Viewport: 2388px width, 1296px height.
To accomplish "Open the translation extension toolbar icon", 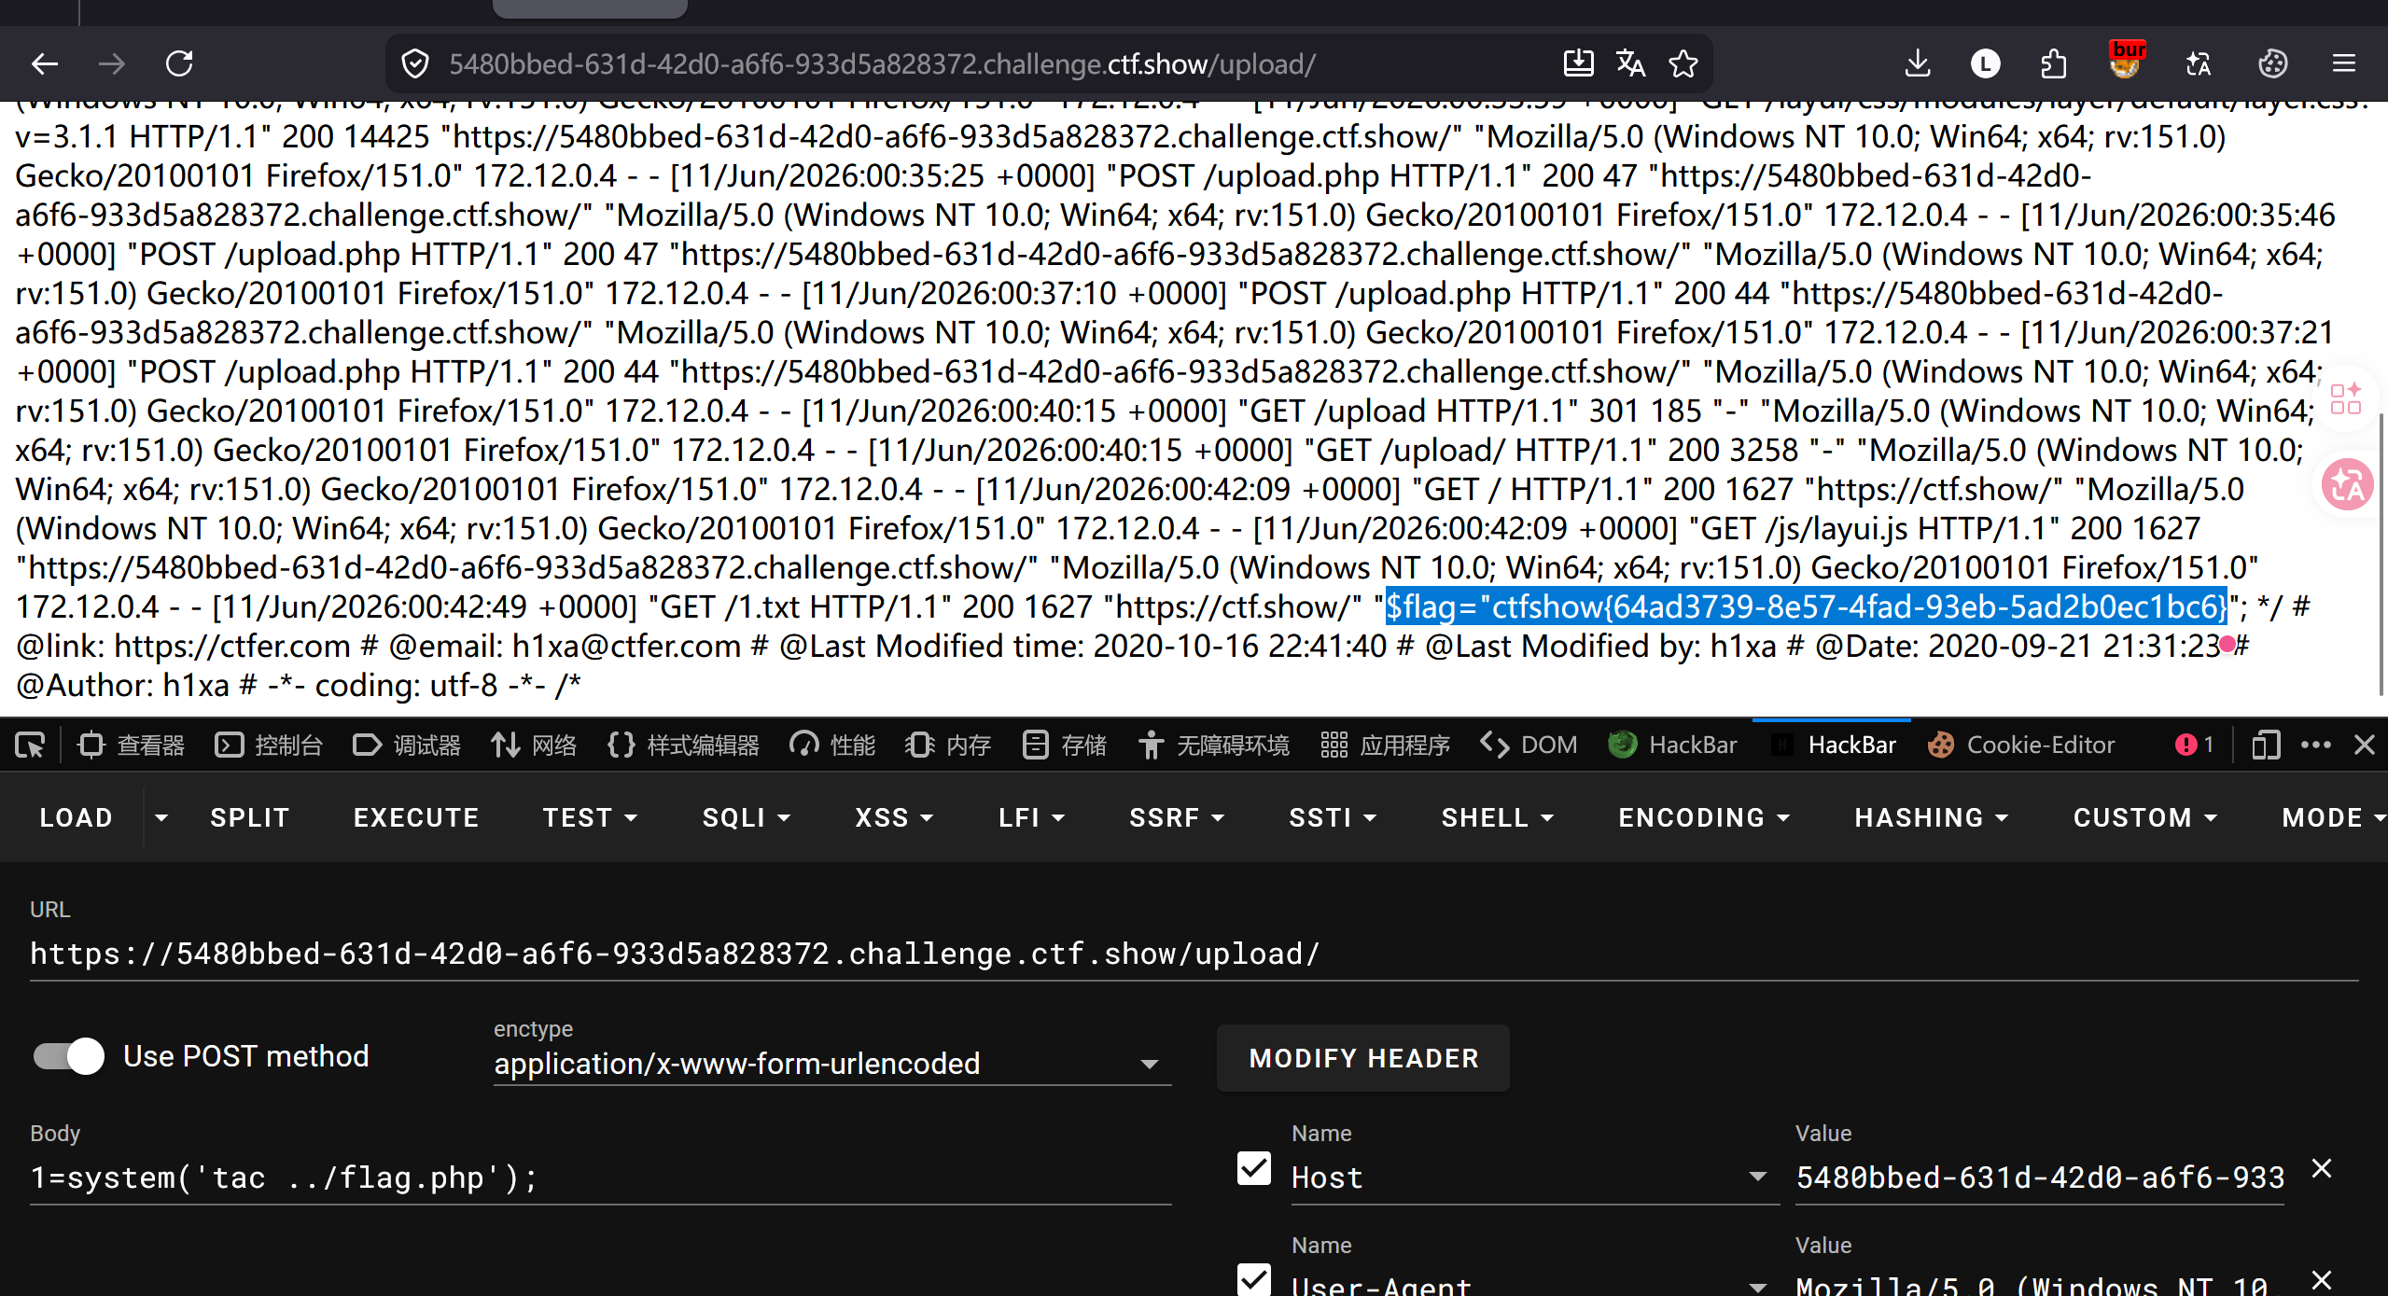I will [2199, 64].
